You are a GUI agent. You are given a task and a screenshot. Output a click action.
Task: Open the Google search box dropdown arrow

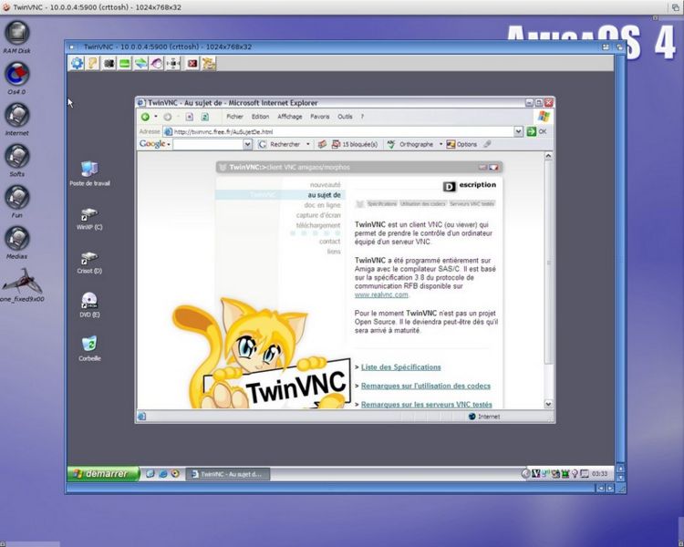[246, 144]
